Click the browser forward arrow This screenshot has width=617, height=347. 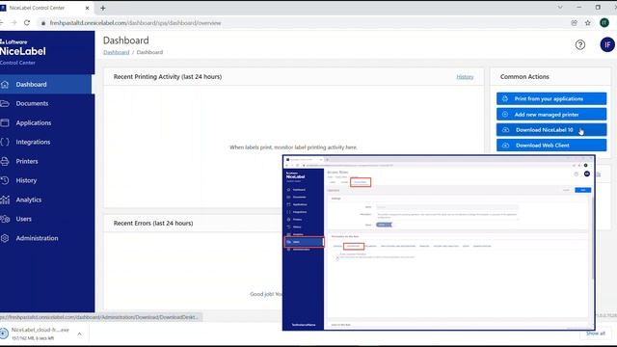coord(13,23)
